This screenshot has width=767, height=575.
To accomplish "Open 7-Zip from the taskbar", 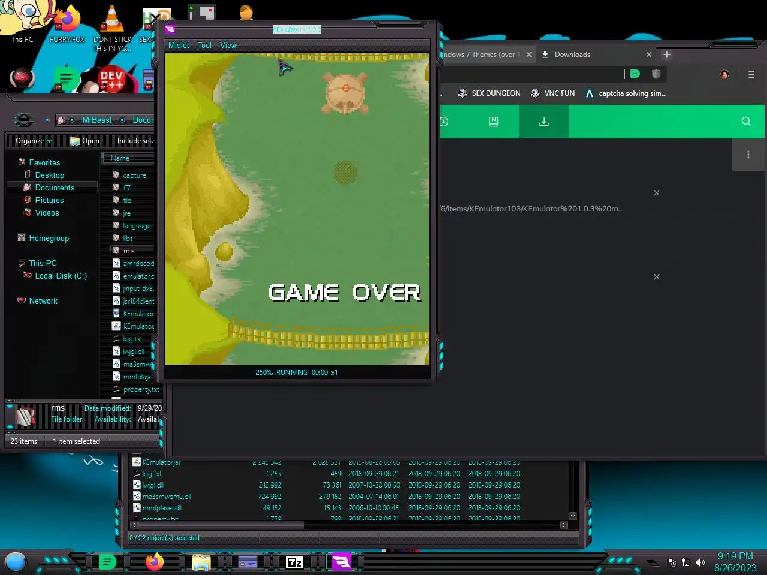I will pyautogui.click(x=295, y=562).
